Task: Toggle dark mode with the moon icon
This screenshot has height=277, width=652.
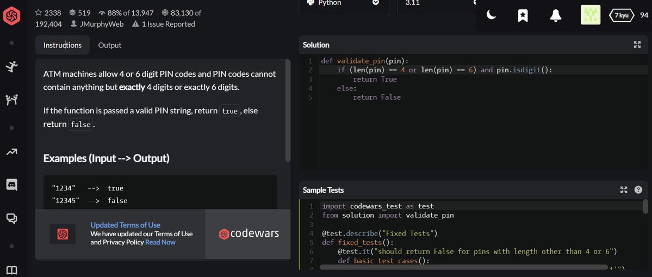Action: click(x=492, y=15)
